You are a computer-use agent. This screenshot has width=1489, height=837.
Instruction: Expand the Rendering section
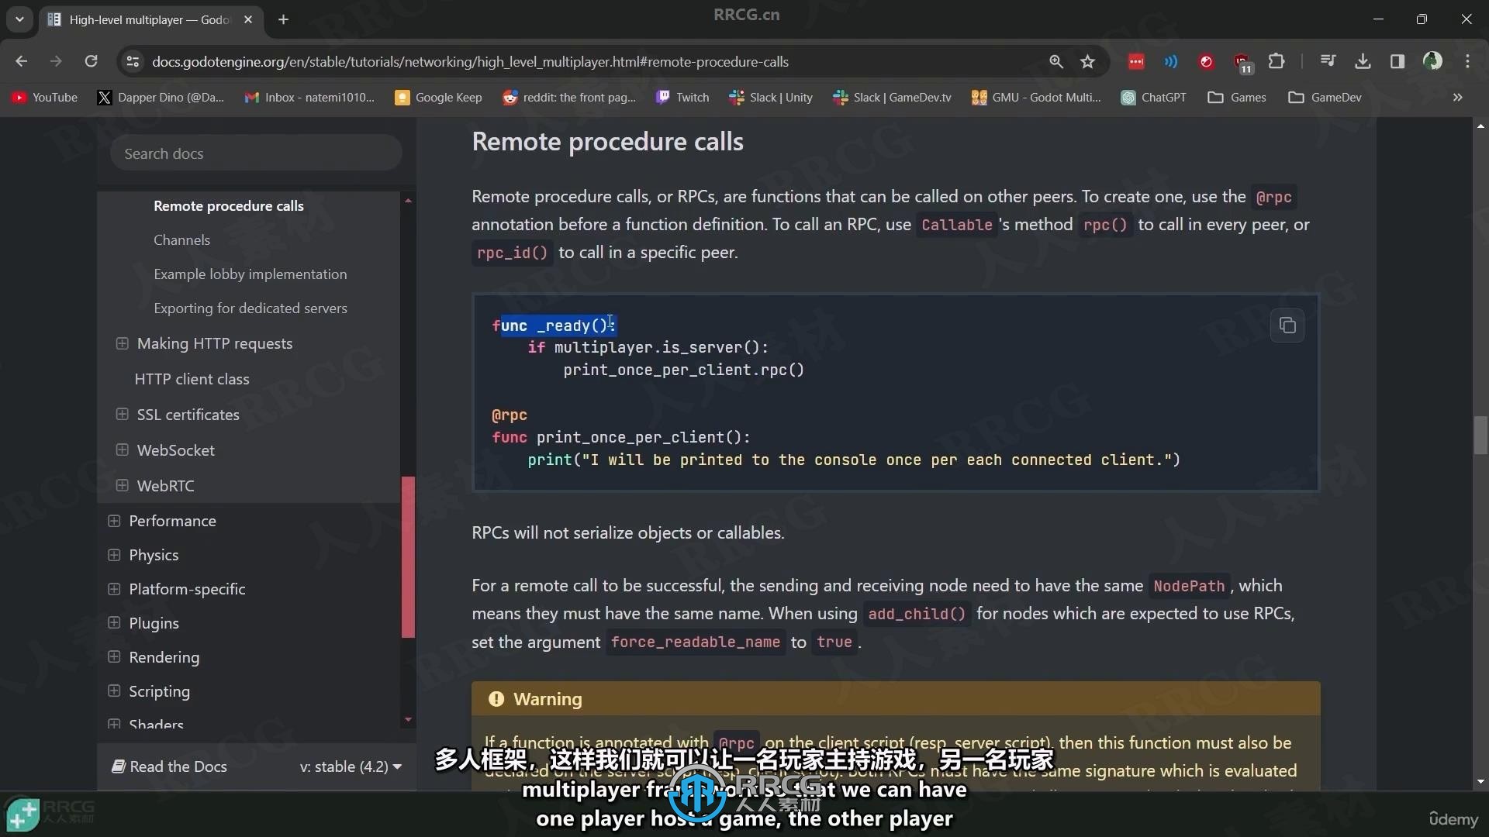tap(114, 656)
